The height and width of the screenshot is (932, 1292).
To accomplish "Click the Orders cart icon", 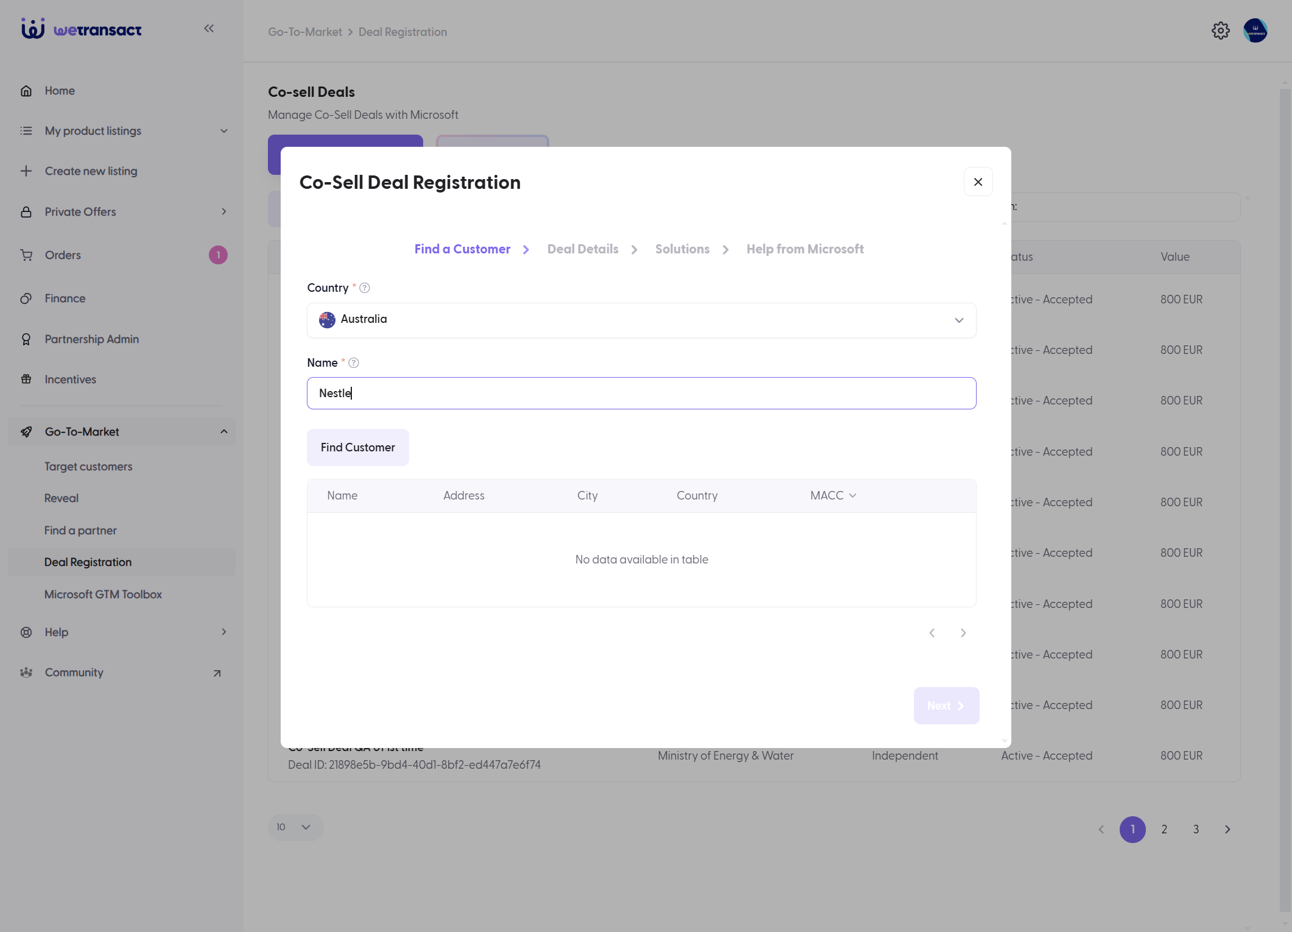I will coord(26,255).
